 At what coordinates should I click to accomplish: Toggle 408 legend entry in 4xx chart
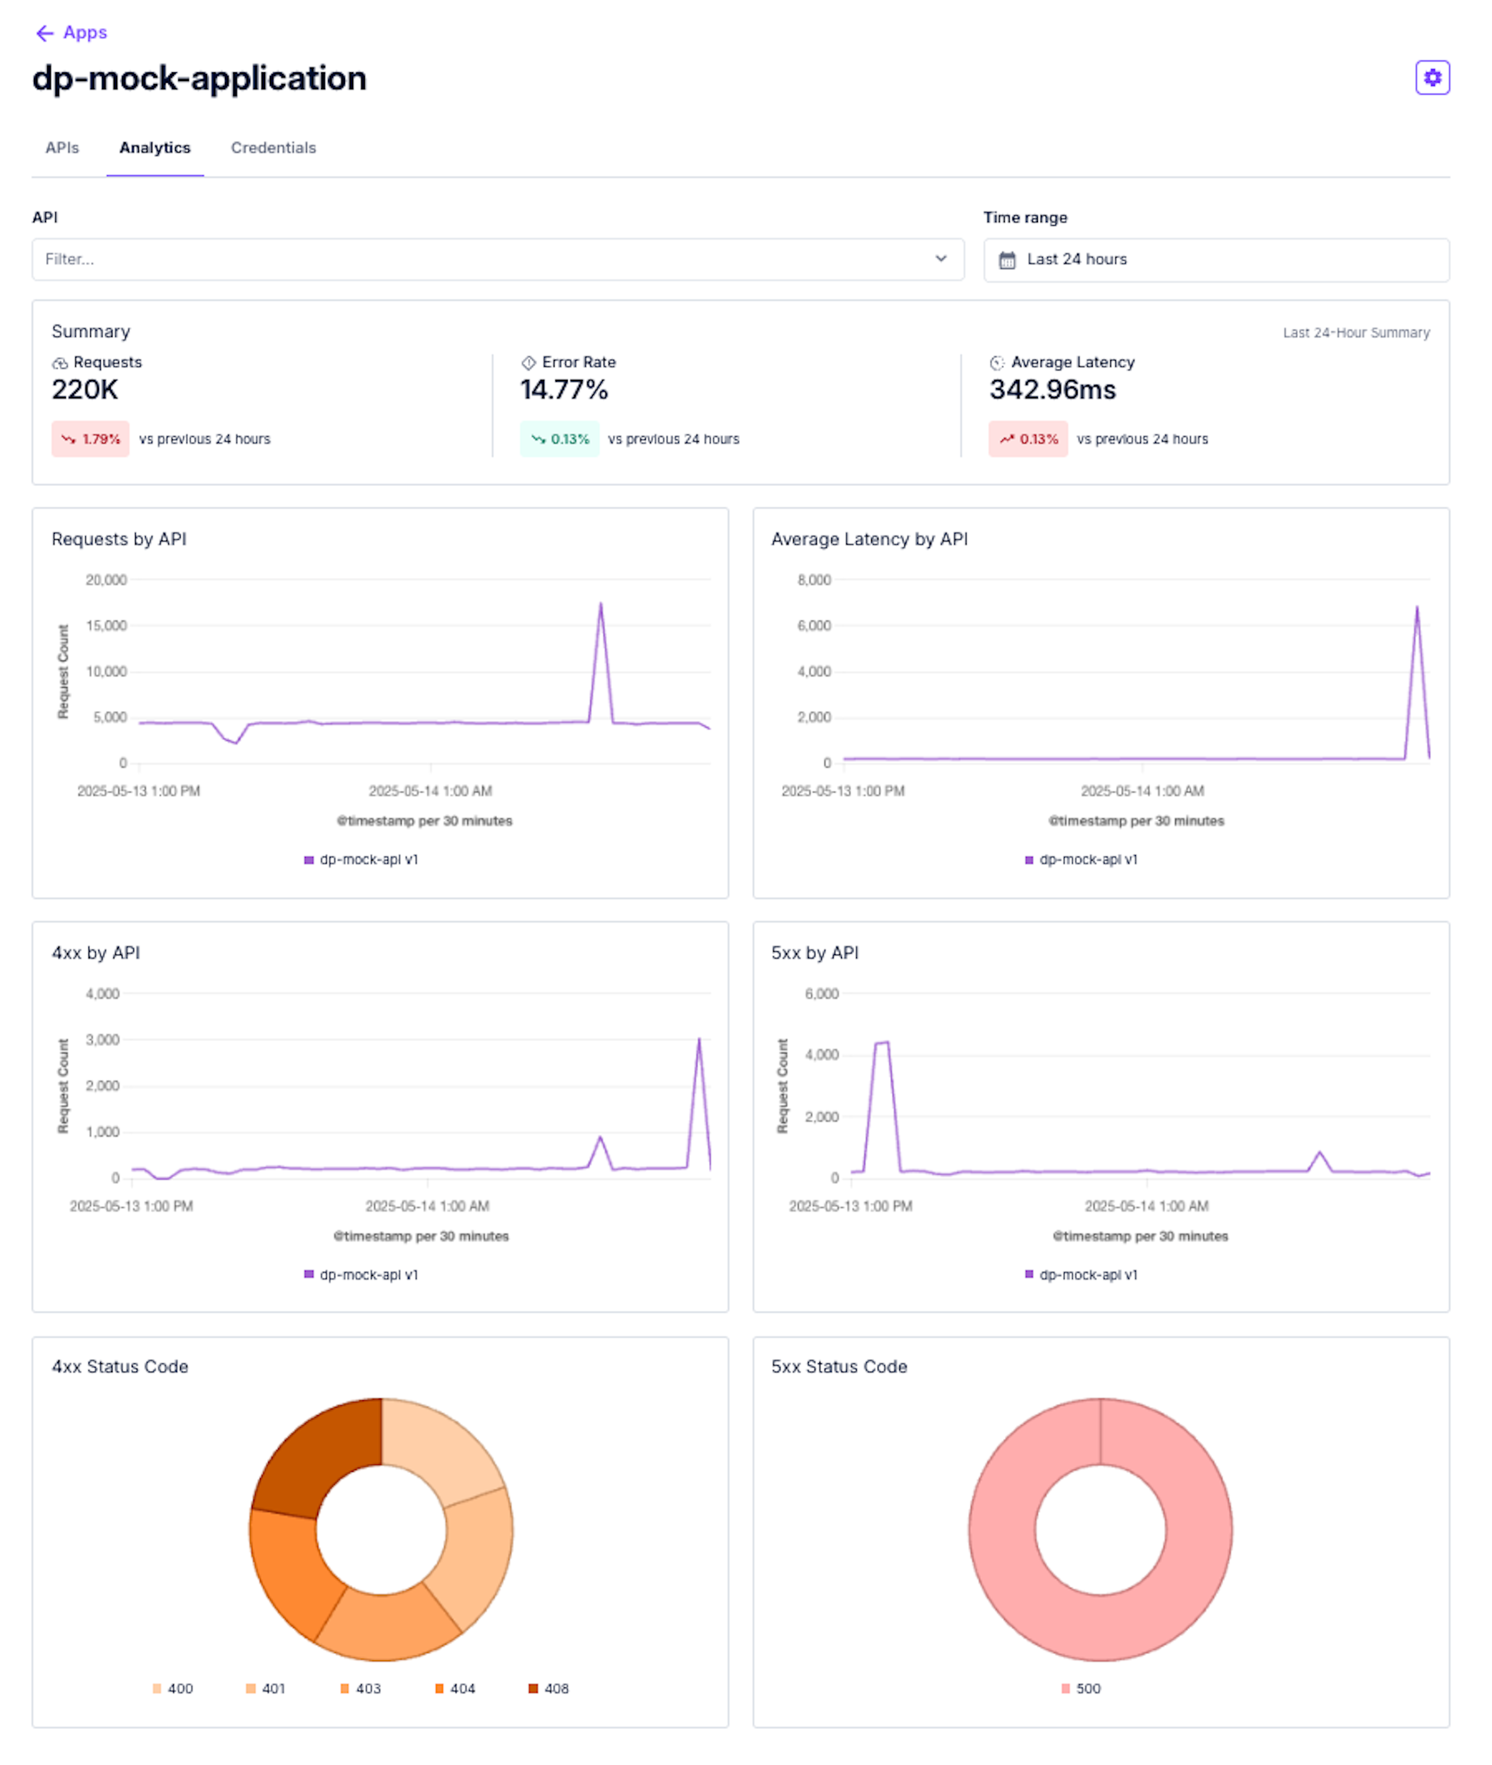549,1688
